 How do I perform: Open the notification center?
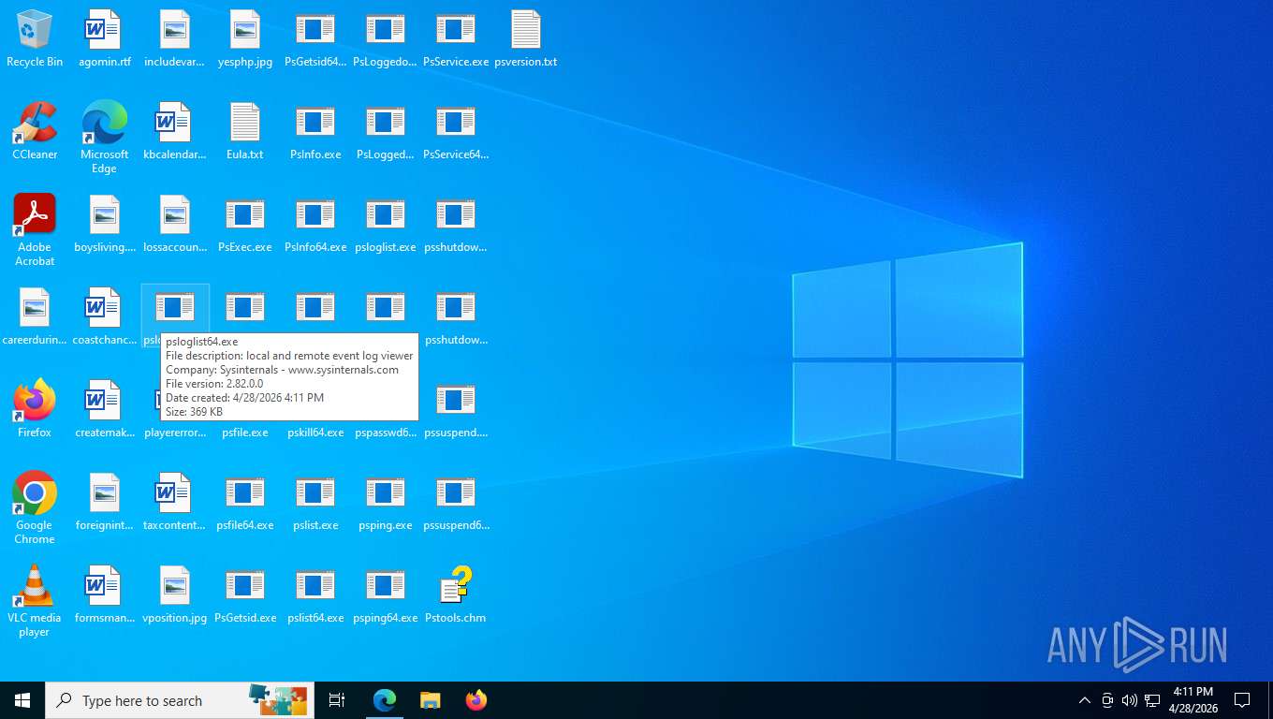tap(1242, 700)
